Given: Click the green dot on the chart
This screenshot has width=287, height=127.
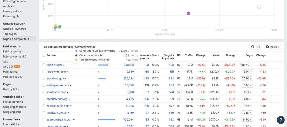Looking at the screenshot, I should pyautogui.click(x=59, y=27).
